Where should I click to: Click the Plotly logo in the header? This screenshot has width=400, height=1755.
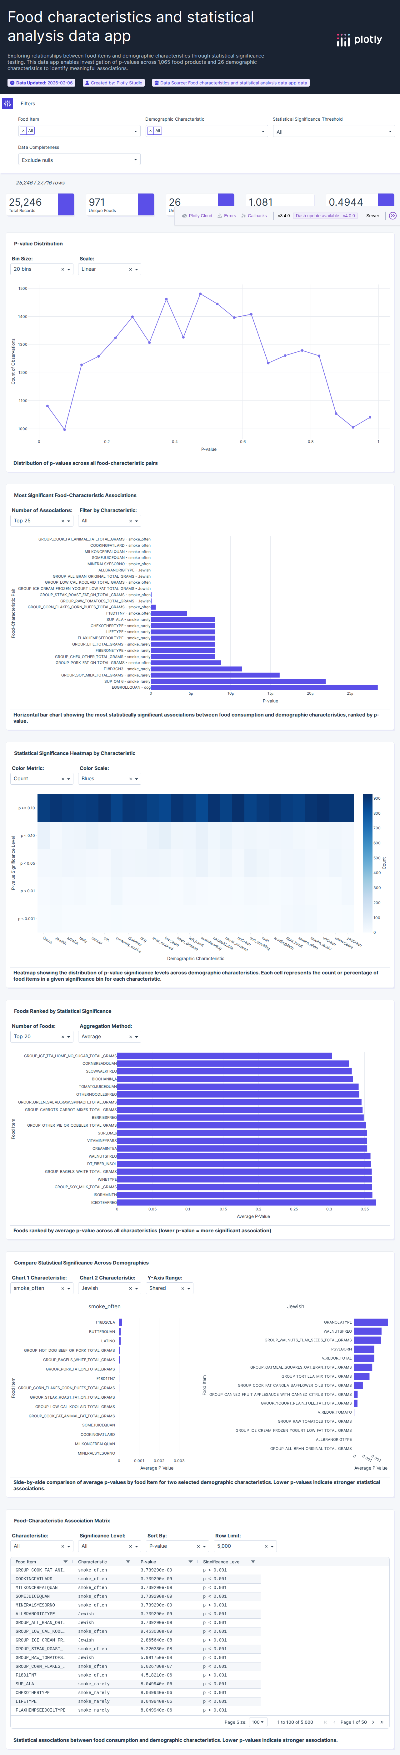pyautogui.click(x=359, y=40)
